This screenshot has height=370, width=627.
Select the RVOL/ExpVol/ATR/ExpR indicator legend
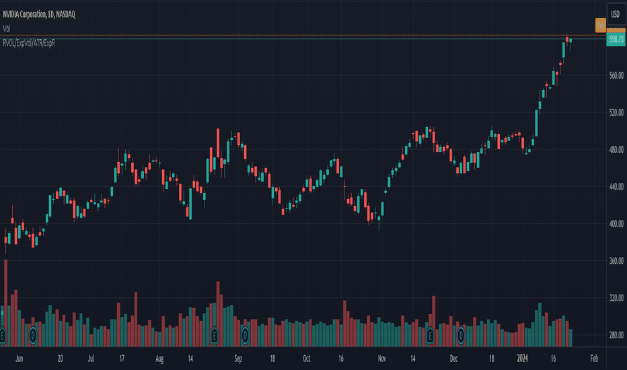pyautogui.click(x=29, y=43)
